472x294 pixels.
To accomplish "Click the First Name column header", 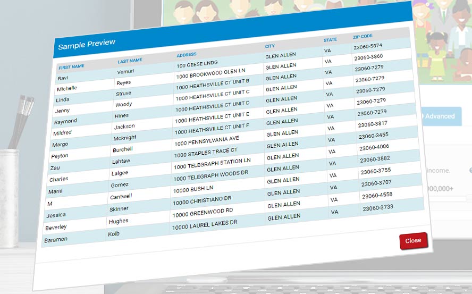I will coord(71,67).
